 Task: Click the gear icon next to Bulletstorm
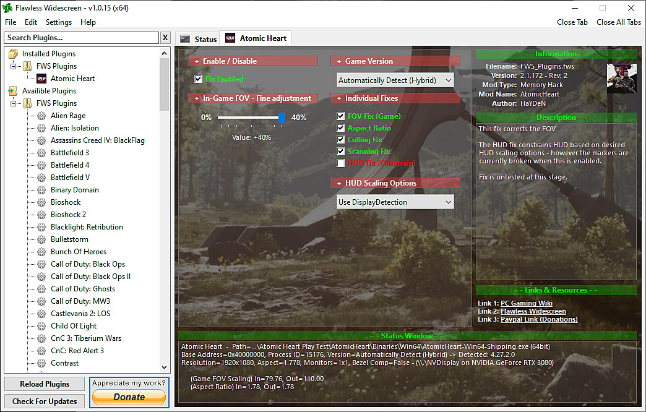[x=41, y=239]
